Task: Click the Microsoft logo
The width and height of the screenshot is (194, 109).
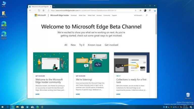Action: (40, 15)
